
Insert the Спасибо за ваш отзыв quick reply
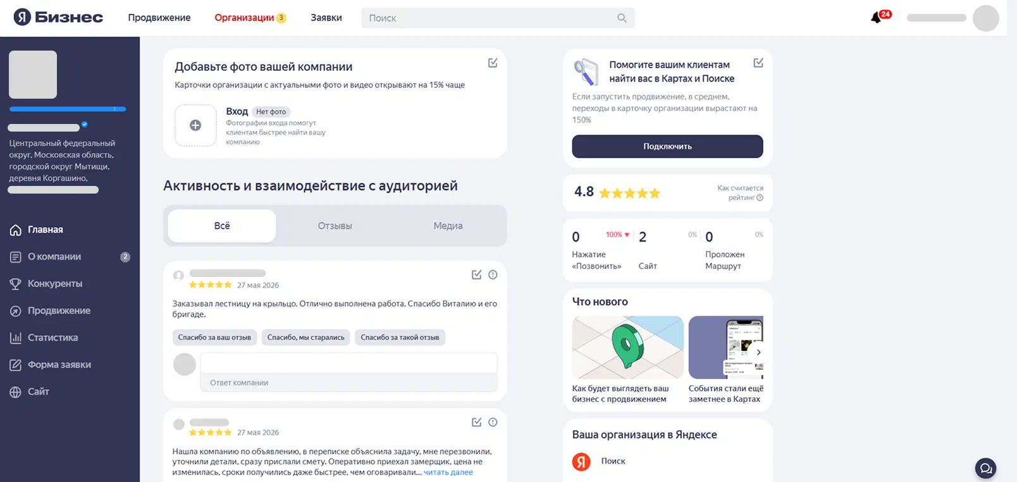pos(214,337)
